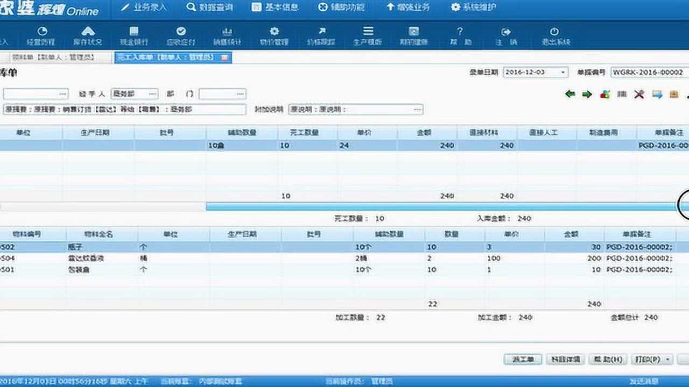
Task: Open the 经手人 lookup ellipsis
Action: 153,94
